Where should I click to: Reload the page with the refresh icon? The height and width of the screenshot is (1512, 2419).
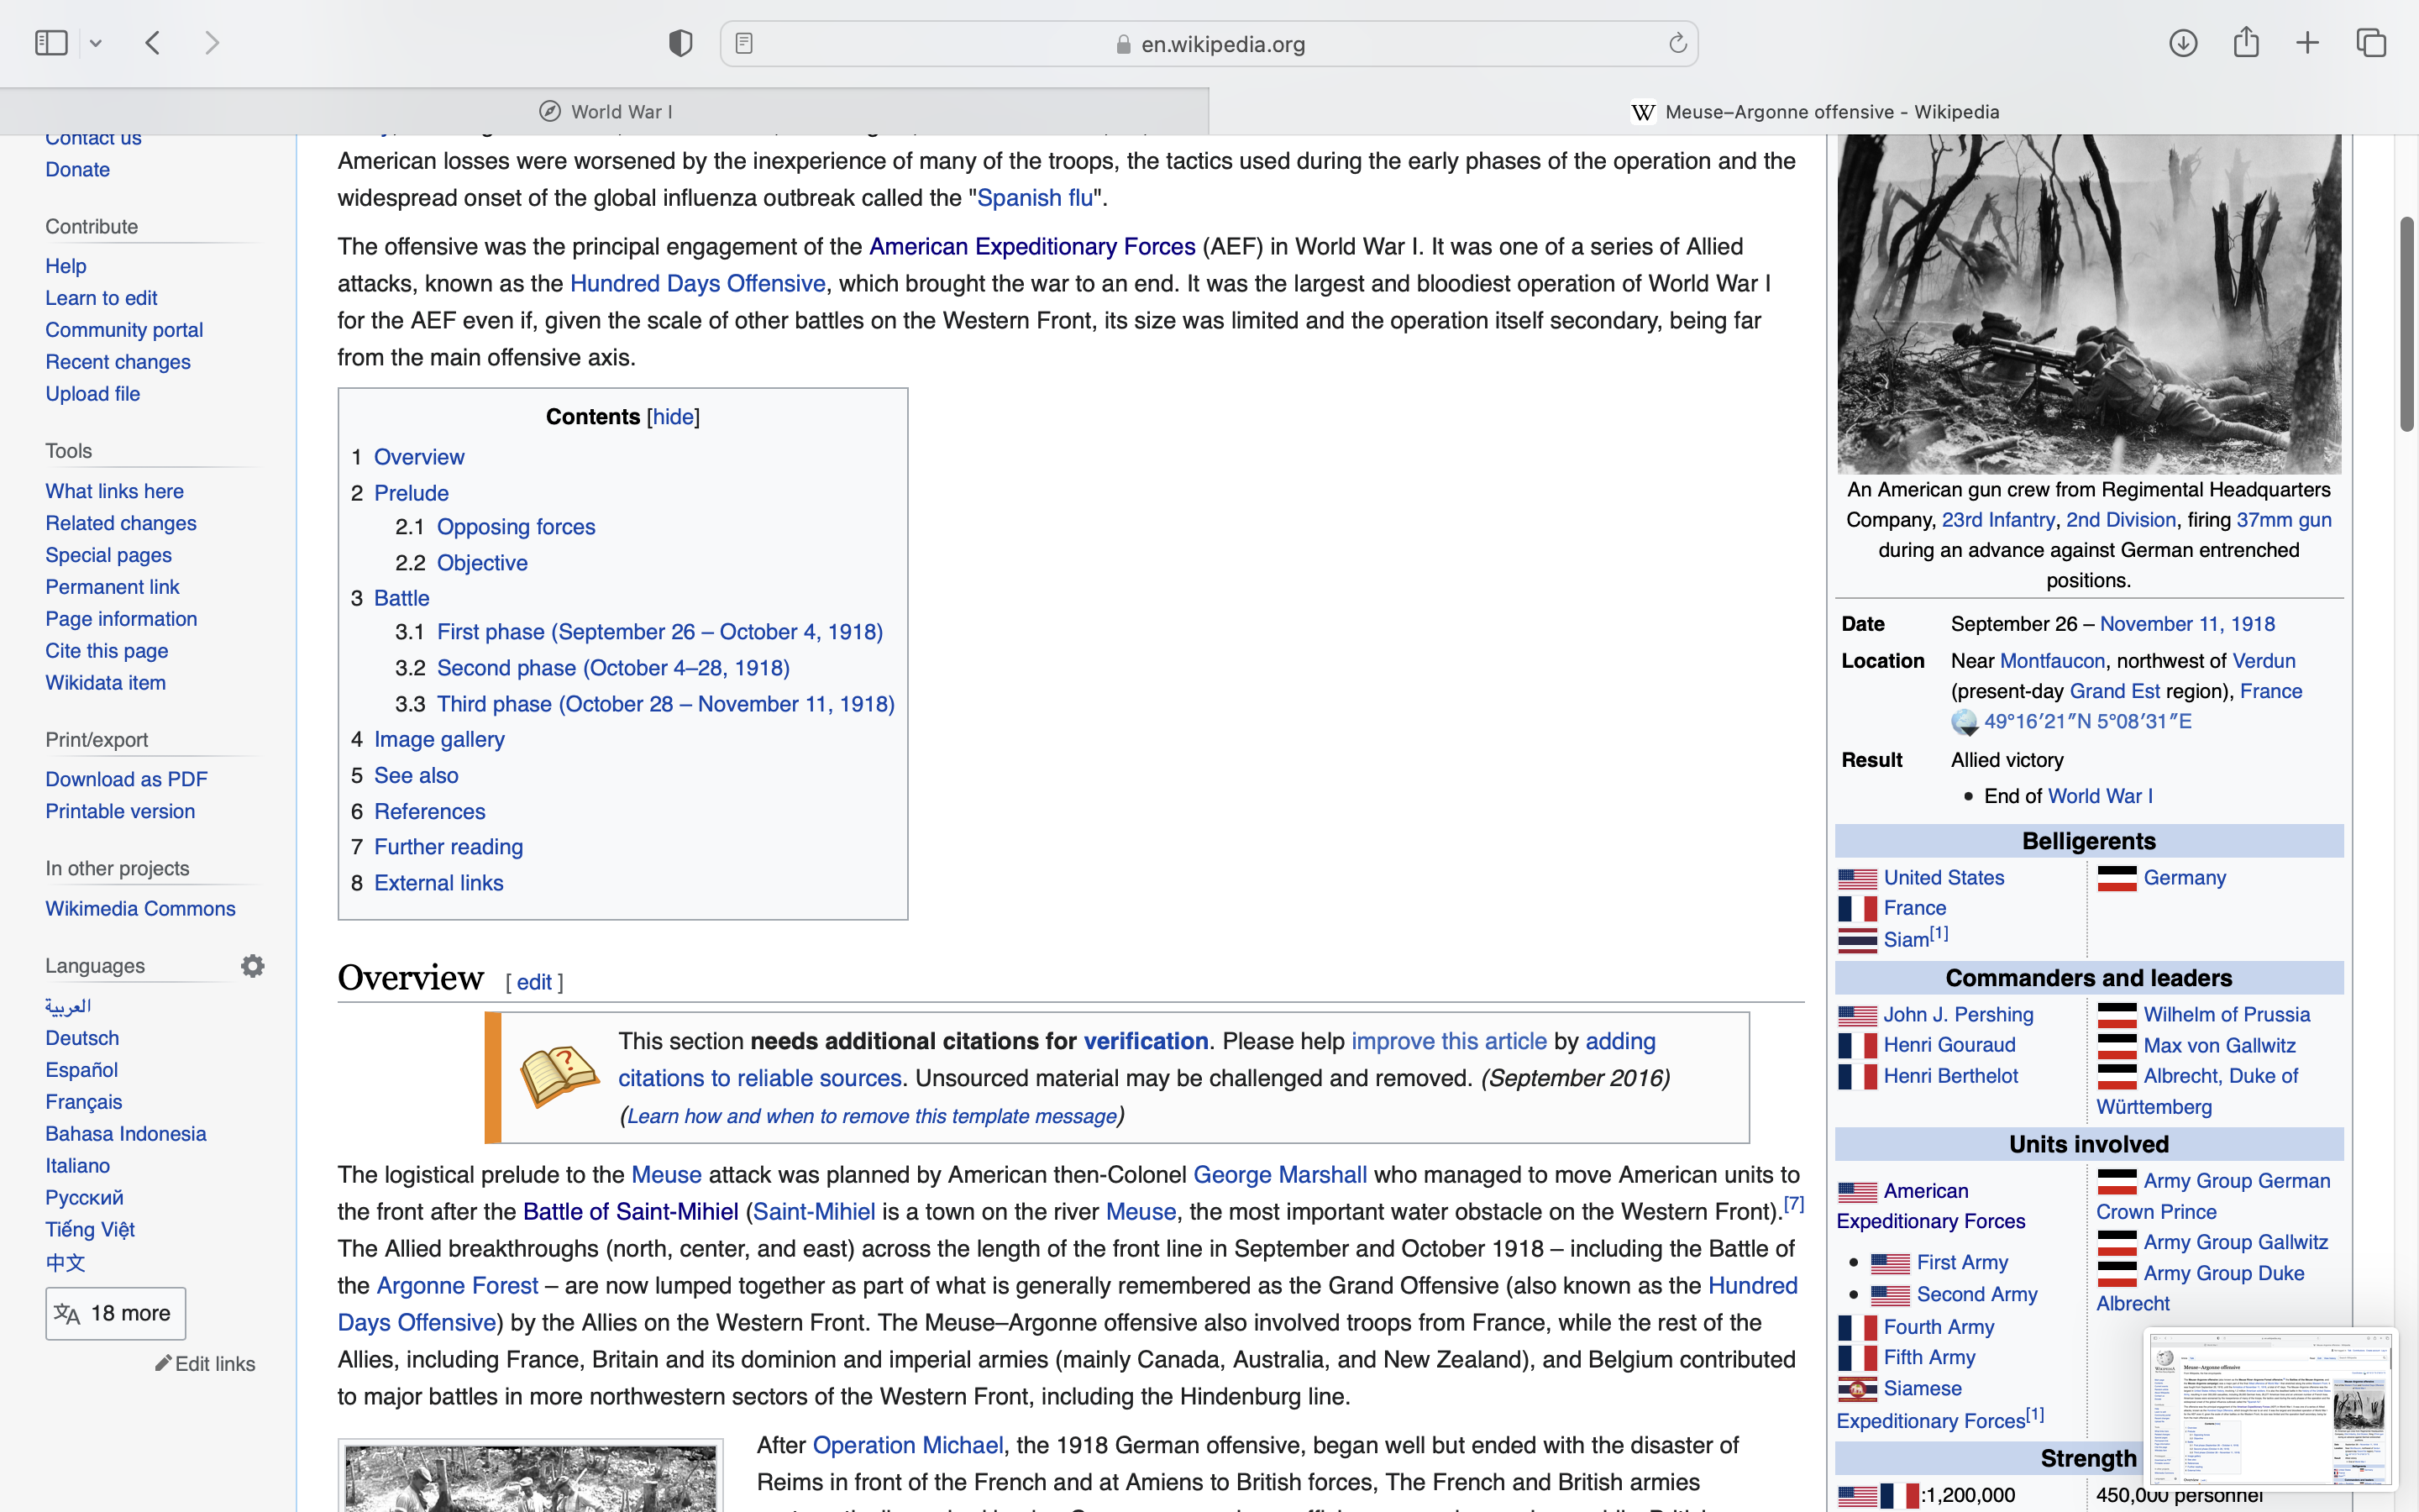coord(1677,43)
